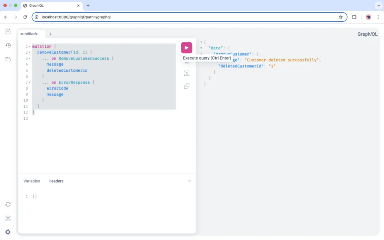Click the Merge fragments icon
The height and width of the screenshot is (240, 384).
click(x=187, y=73)
